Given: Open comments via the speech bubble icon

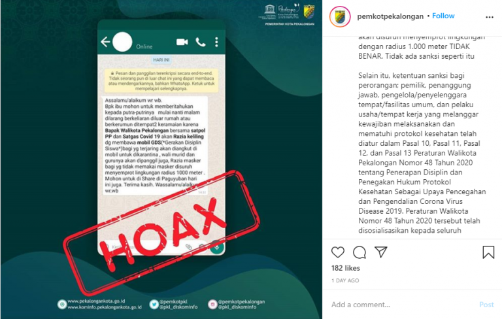Looking at the screenshot, I should 360,252.
